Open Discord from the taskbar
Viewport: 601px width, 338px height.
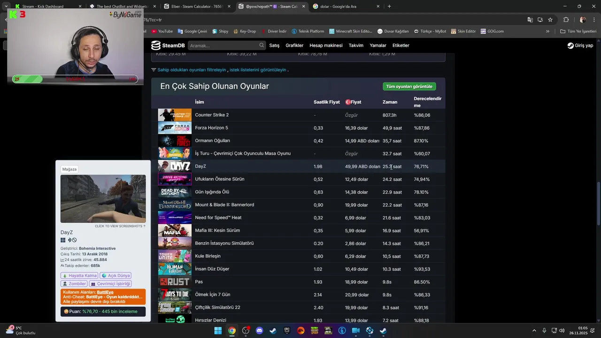[x=259, y=330]
